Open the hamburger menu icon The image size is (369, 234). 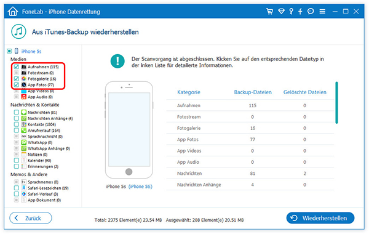coord(322,11)
